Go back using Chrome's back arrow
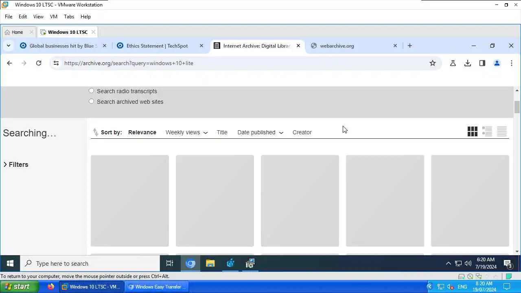The height and width of the screenshot is (293, 521). point(9,63)
